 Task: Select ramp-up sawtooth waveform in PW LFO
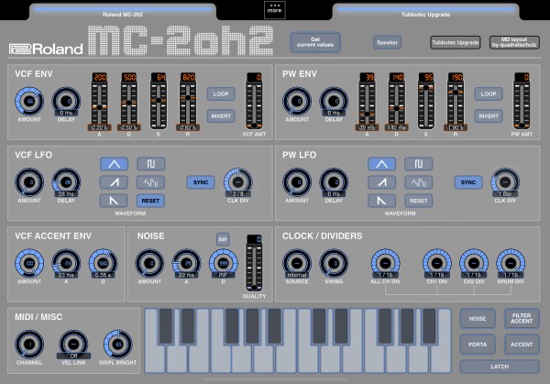[381, 182]
